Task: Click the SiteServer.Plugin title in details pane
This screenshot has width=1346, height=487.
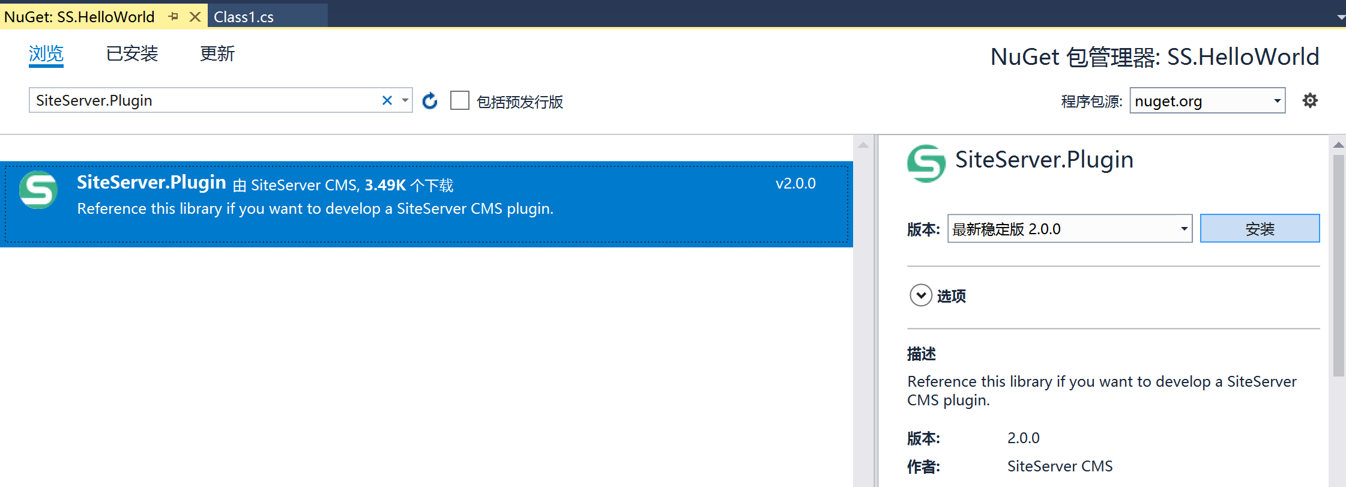Action: (1044, 160)
